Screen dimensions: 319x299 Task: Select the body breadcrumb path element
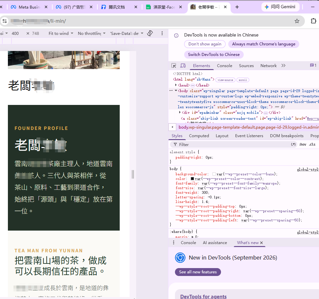tap(249, 127)
